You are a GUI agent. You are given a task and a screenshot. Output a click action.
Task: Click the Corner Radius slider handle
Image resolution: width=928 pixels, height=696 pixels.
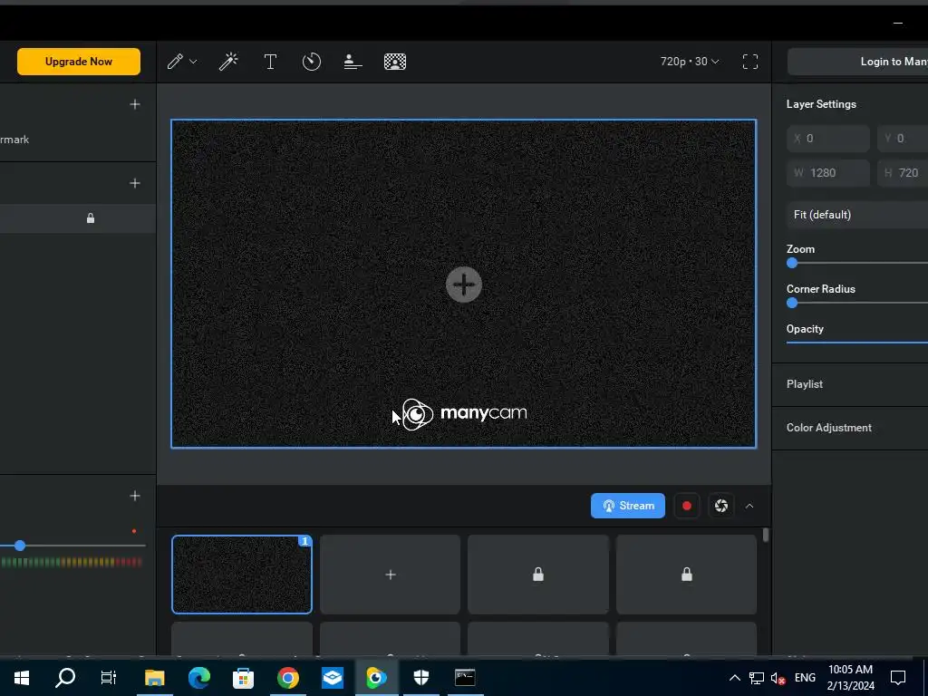point(792,303)
